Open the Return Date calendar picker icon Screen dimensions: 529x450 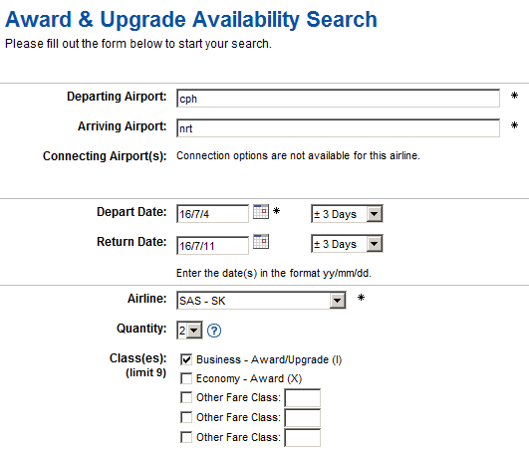[x=261, y=241]
